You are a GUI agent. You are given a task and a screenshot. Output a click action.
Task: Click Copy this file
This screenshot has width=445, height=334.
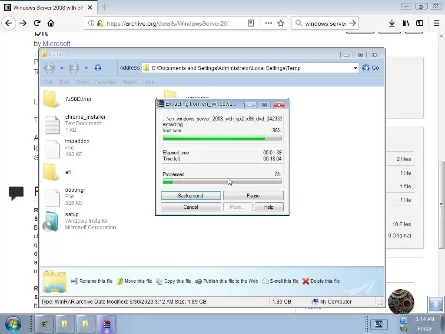174,281
